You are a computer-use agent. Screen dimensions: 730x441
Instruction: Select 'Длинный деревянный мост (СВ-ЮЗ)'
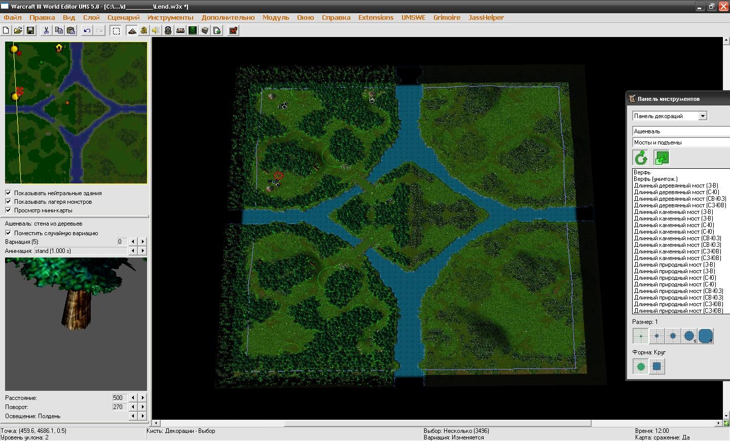pos(681,199)
